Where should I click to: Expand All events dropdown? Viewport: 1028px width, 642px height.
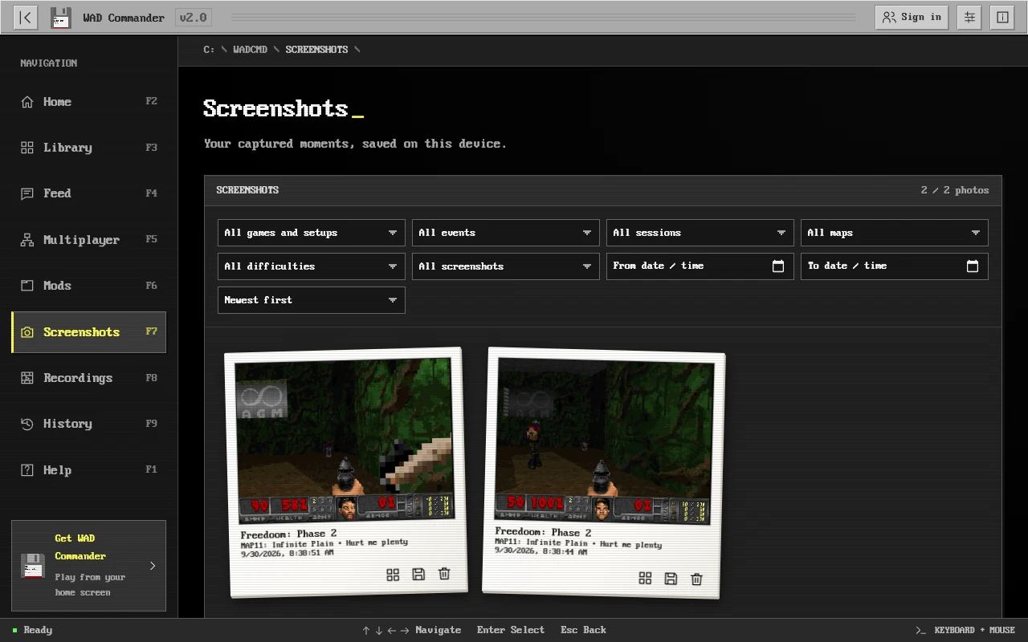click(x=505, y=233)
